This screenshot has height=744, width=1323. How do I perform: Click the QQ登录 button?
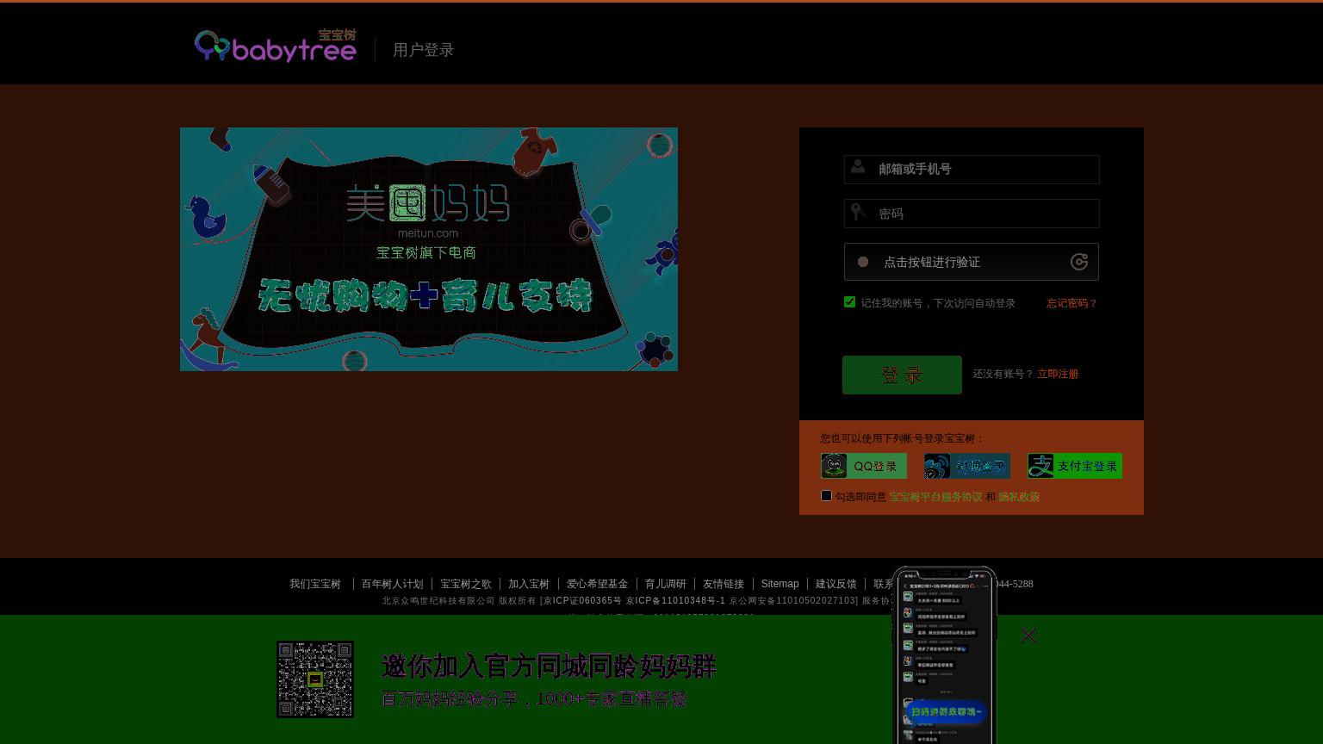tap(864, 466)
